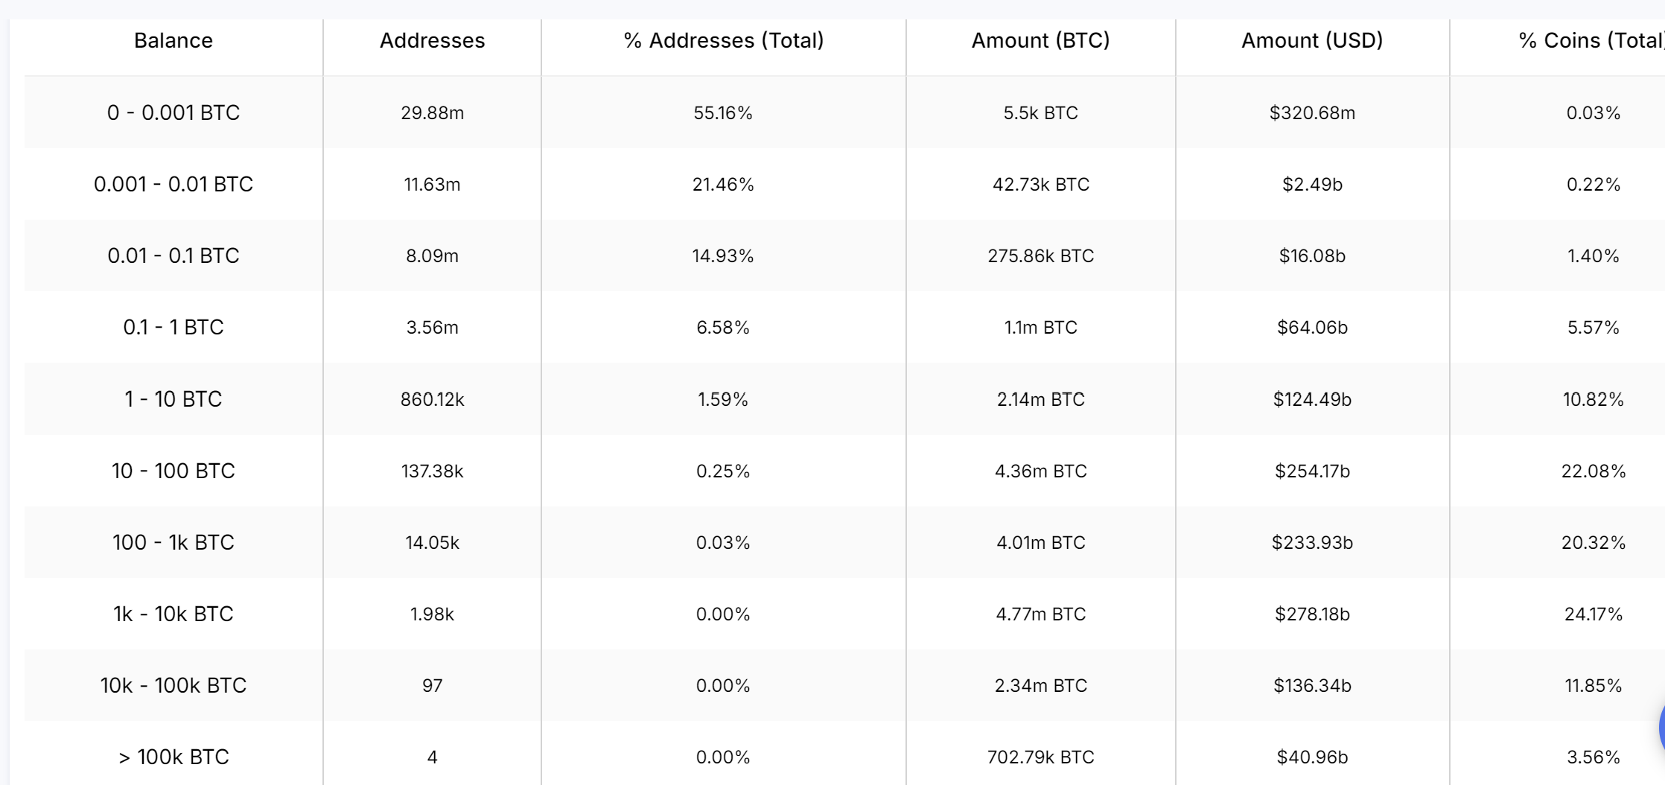Select the > 100k BTC balance cell
The image size is (1665, 785).
[x=173, y=757]
